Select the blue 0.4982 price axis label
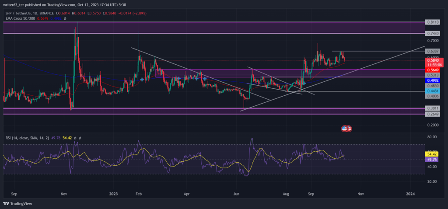Viewport: 448px width, 209px height. 432,80
